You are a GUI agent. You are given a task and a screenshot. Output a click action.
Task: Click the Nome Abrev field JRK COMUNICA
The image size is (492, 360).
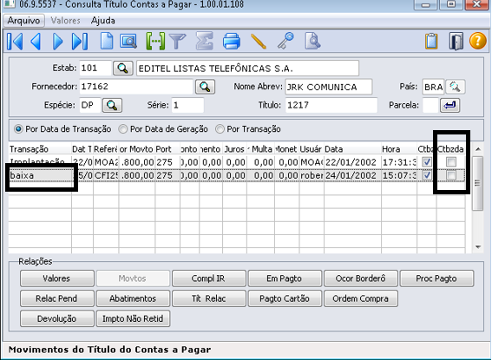tap(329, 87)
